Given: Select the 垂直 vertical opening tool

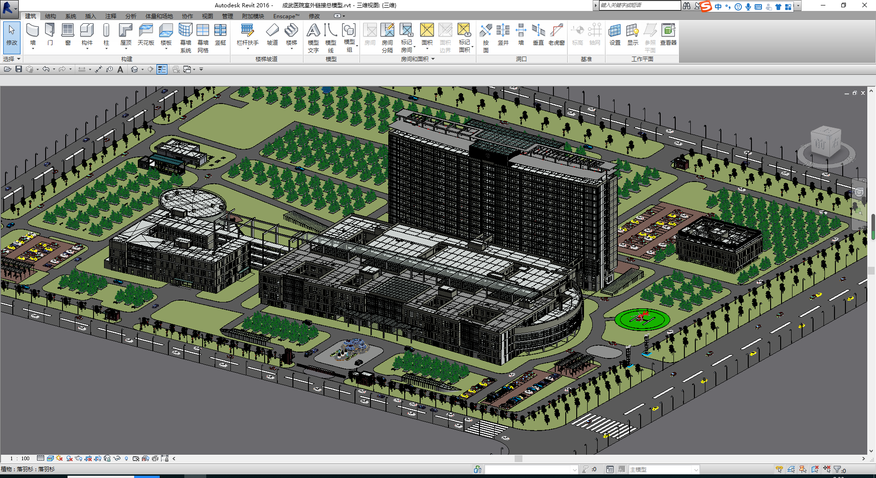Looking at the screenshot, I should (538, 35).
